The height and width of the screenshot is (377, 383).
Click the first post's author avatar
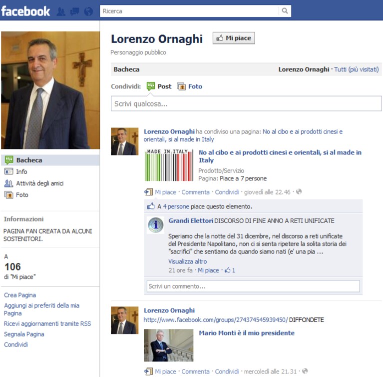click(x=124, y=141)
